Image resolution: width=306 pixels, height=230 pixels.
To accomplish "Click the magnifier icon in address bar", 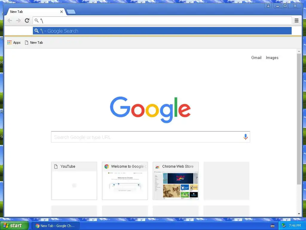I will point(36,20).
